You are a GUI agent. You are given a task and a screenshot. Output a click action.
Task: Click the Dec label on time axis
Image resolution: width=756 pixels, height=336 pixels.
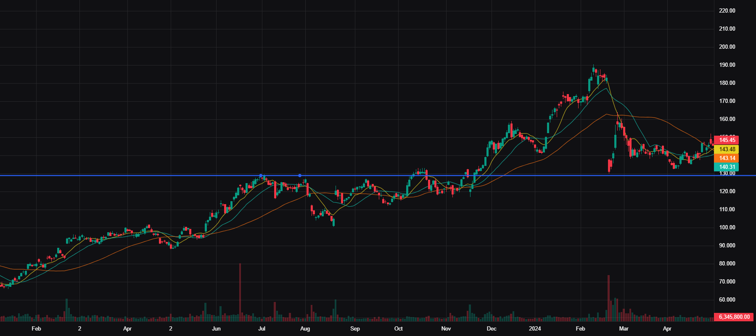pos(492,328)
